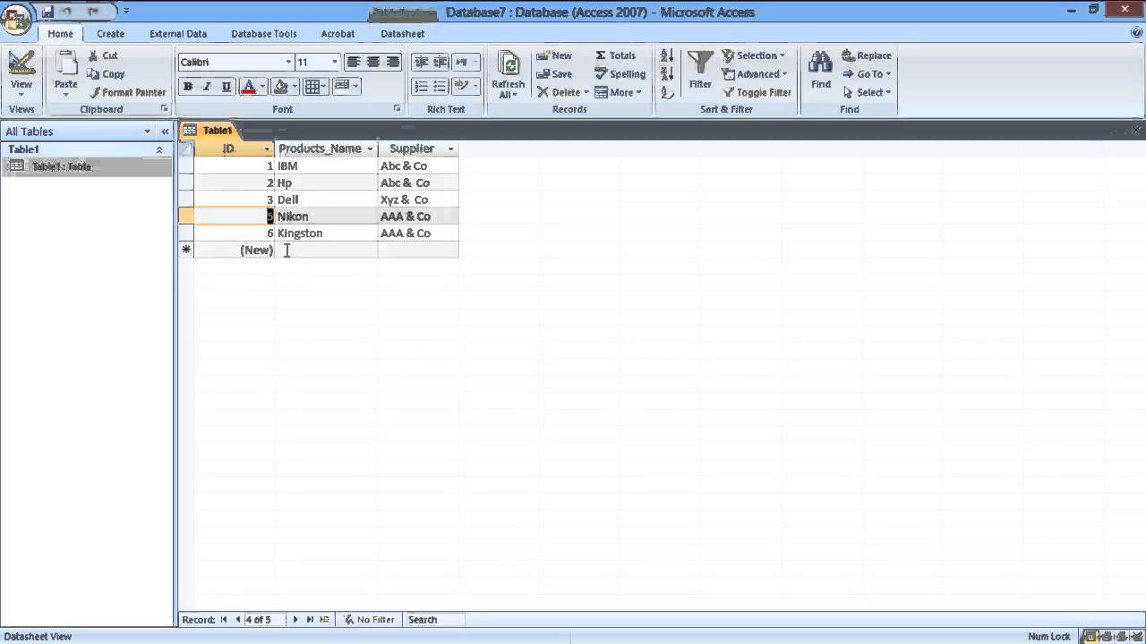Toggle Bold formatting

click(x=187, y=87)
